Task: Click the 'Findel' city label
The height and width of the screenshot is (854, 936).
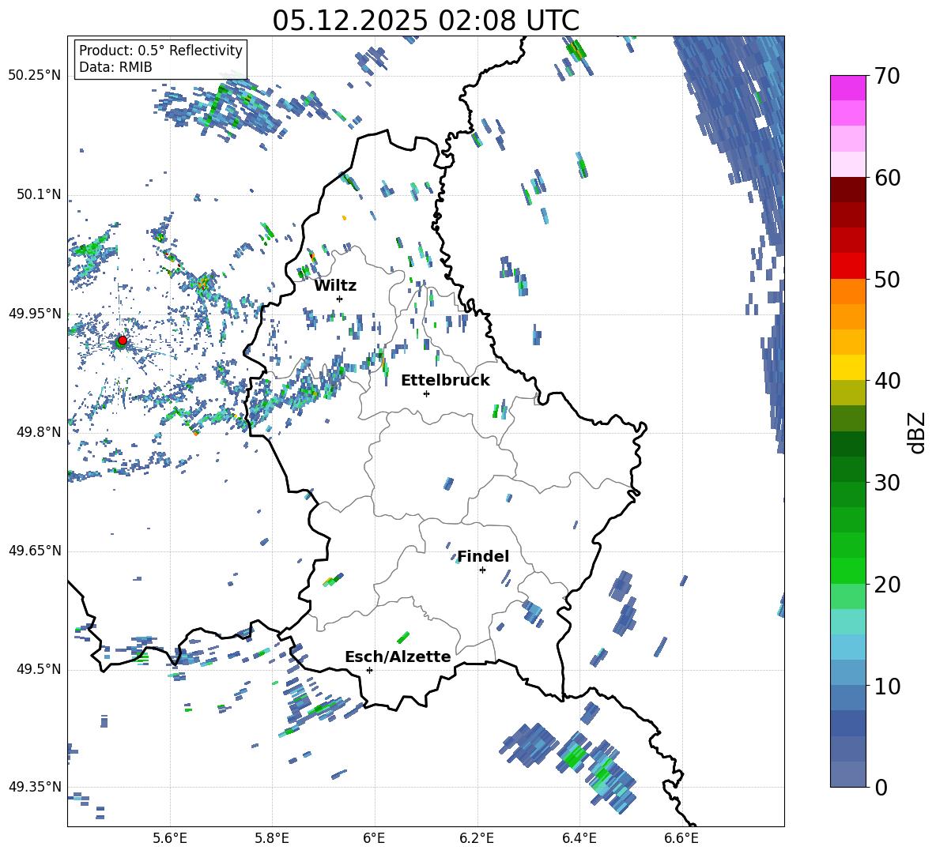Action: point(483,556)
